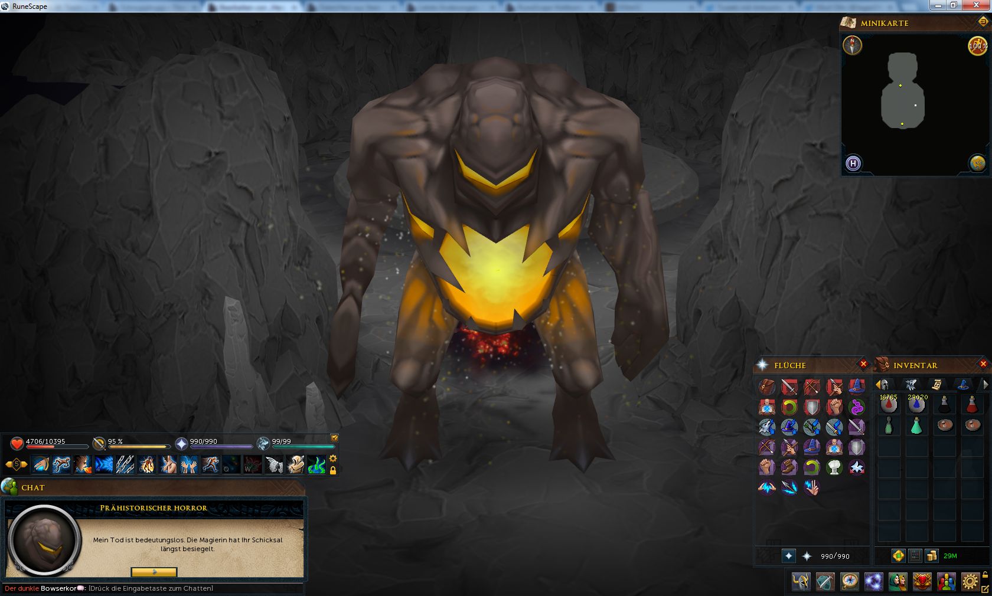Expand inventory tabs with right arrow
Image resolution: width=992 pixels, height=596 pixels.
985,385
